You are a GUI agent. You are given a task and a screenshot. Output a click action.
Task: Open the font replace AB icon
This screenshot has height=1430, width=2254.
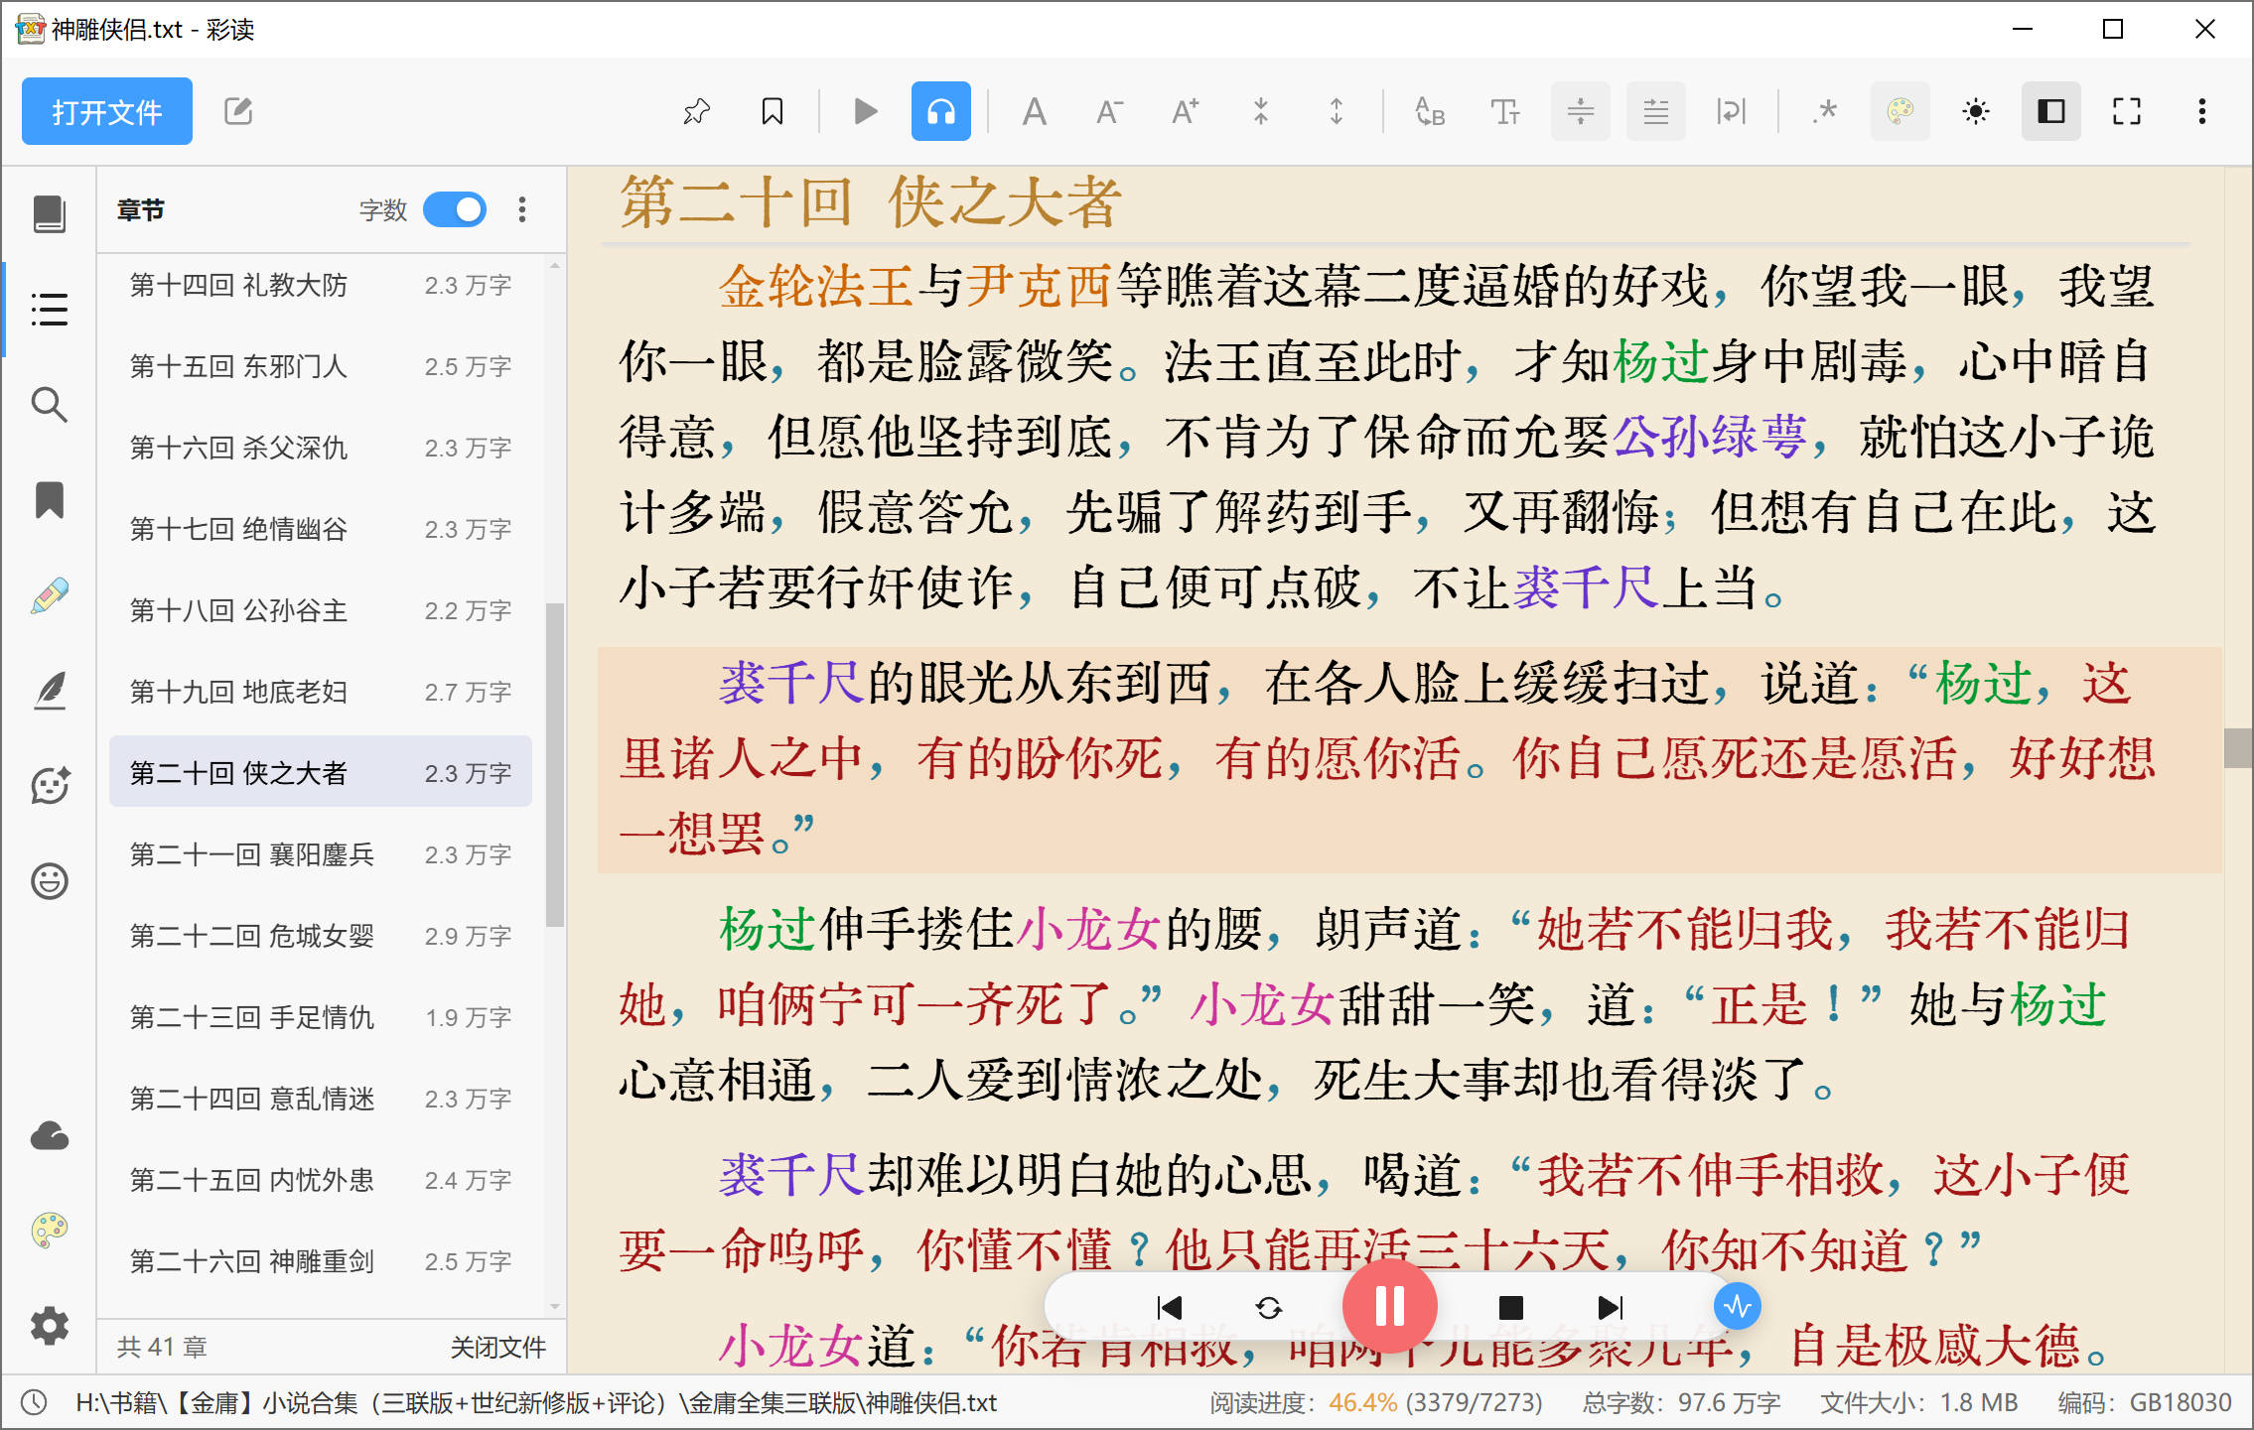(x=1430, y=111)
